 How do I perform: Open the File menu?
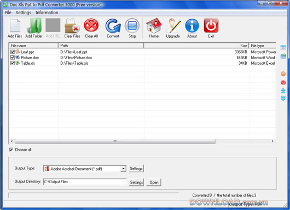[8, 13]
